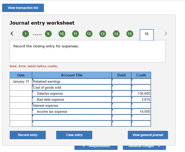Click Bad debt expense debit field
185x152 pixels.
pyautogui.click(x=122, y=100)
